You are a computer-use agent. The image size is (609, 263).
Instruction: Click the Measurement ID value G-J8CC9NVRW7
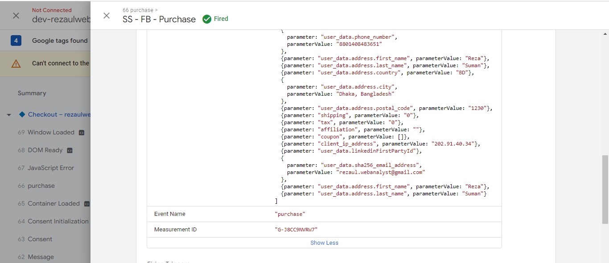coord(296,230)
